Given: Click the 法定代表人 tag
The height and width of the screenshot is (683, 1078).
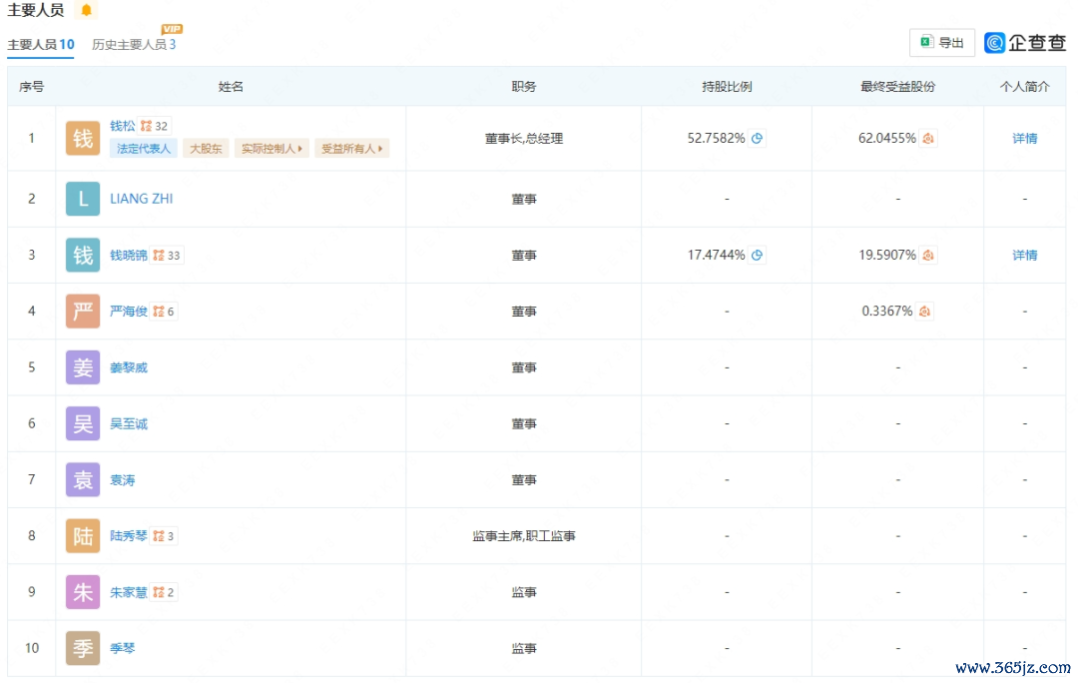Looking at the screenshot, I should (x=144, y=149).
